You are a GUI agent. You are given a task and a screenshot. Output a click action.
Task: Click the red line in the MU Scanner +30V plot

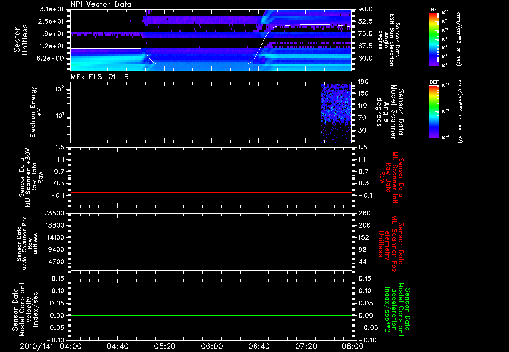[x=211, y=192]
